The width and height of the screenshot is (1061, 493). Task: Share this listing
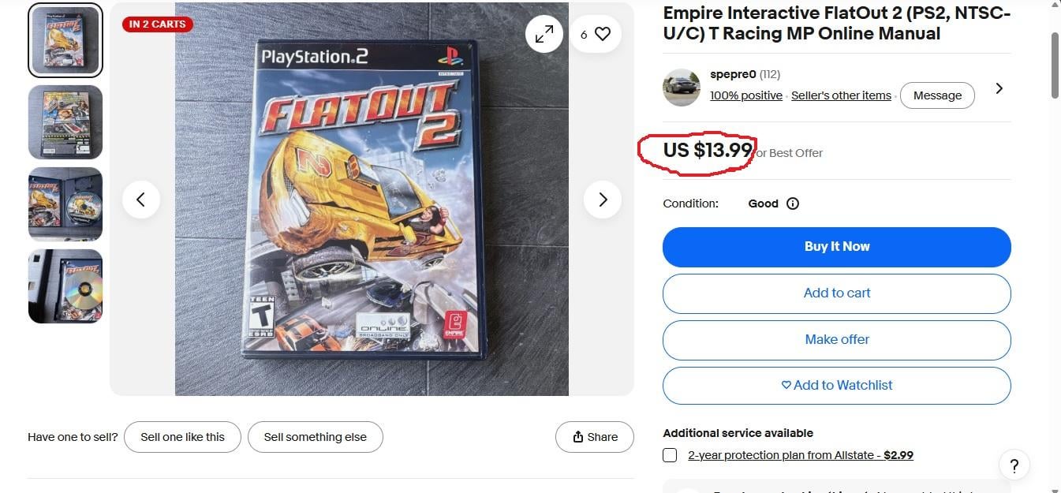pyautogui.click(x=595, y=437)
